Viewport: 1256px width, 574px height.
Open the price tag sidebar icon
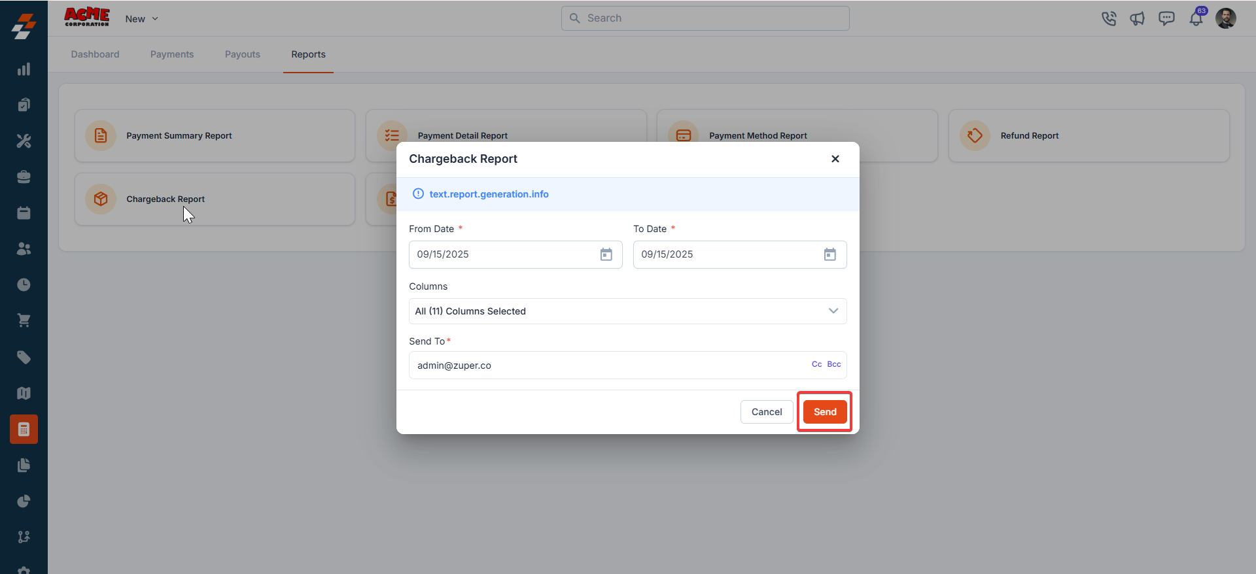24,358
